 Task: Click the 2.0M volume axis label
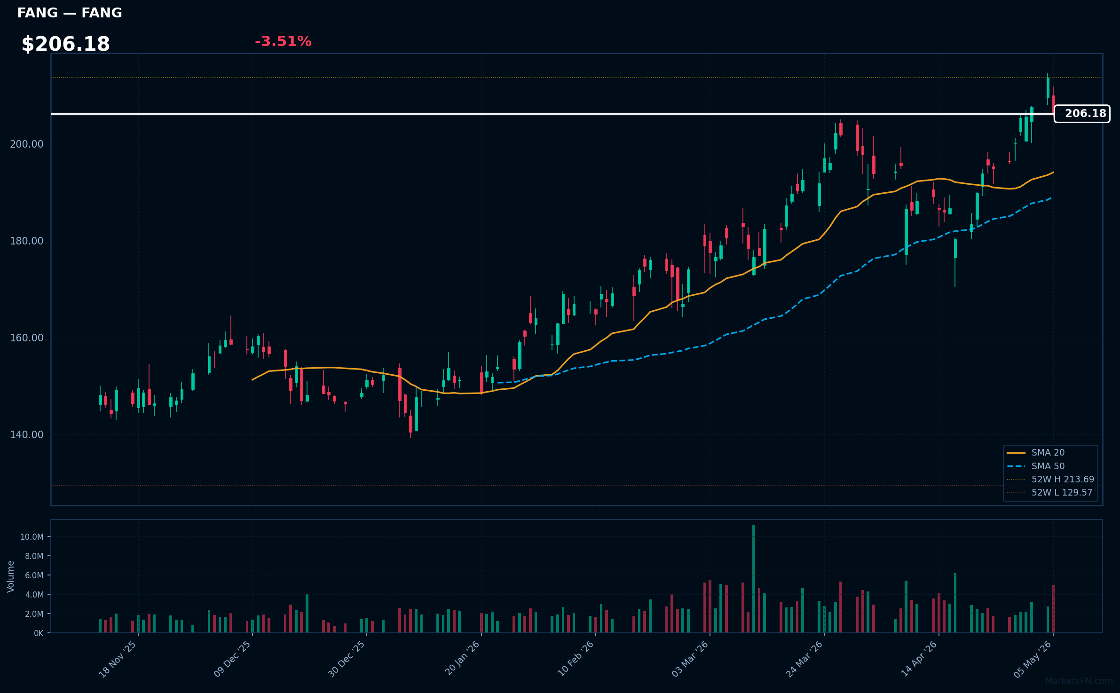(34, 614)
